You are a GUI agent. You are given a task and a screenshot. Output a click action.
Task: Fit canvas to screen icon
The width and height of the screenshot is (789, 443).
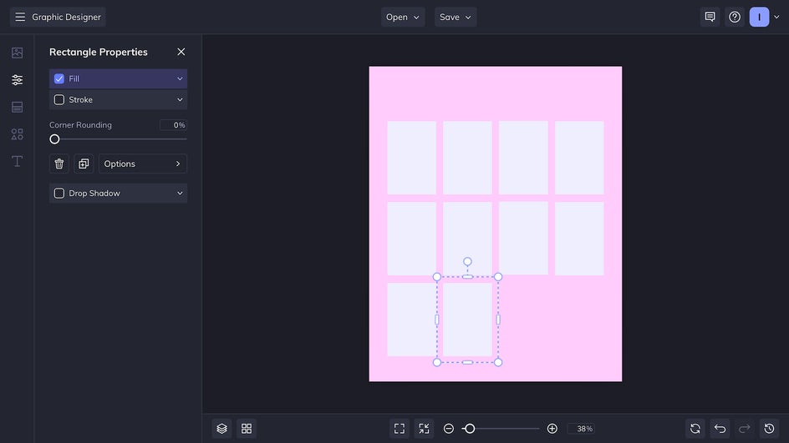[400, 429]
